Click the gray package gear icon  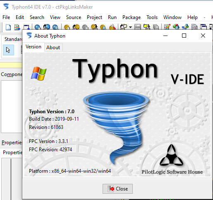click(85, 27)
